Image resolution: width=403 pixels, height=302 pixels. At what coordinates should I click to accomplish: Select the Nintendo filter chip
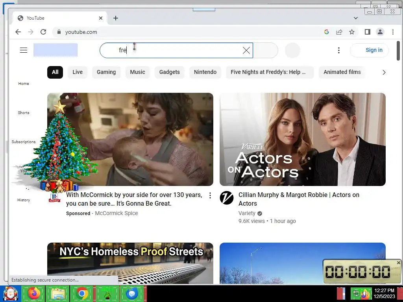[x=205, y=72]
